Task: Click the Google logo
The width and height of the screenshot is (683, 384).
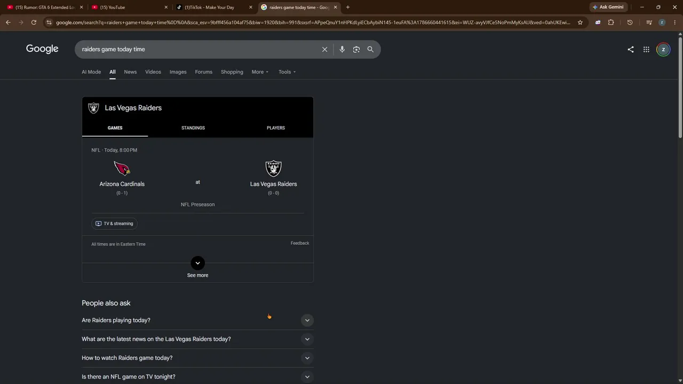Action: pyautogui.click(x=42, y=49)
